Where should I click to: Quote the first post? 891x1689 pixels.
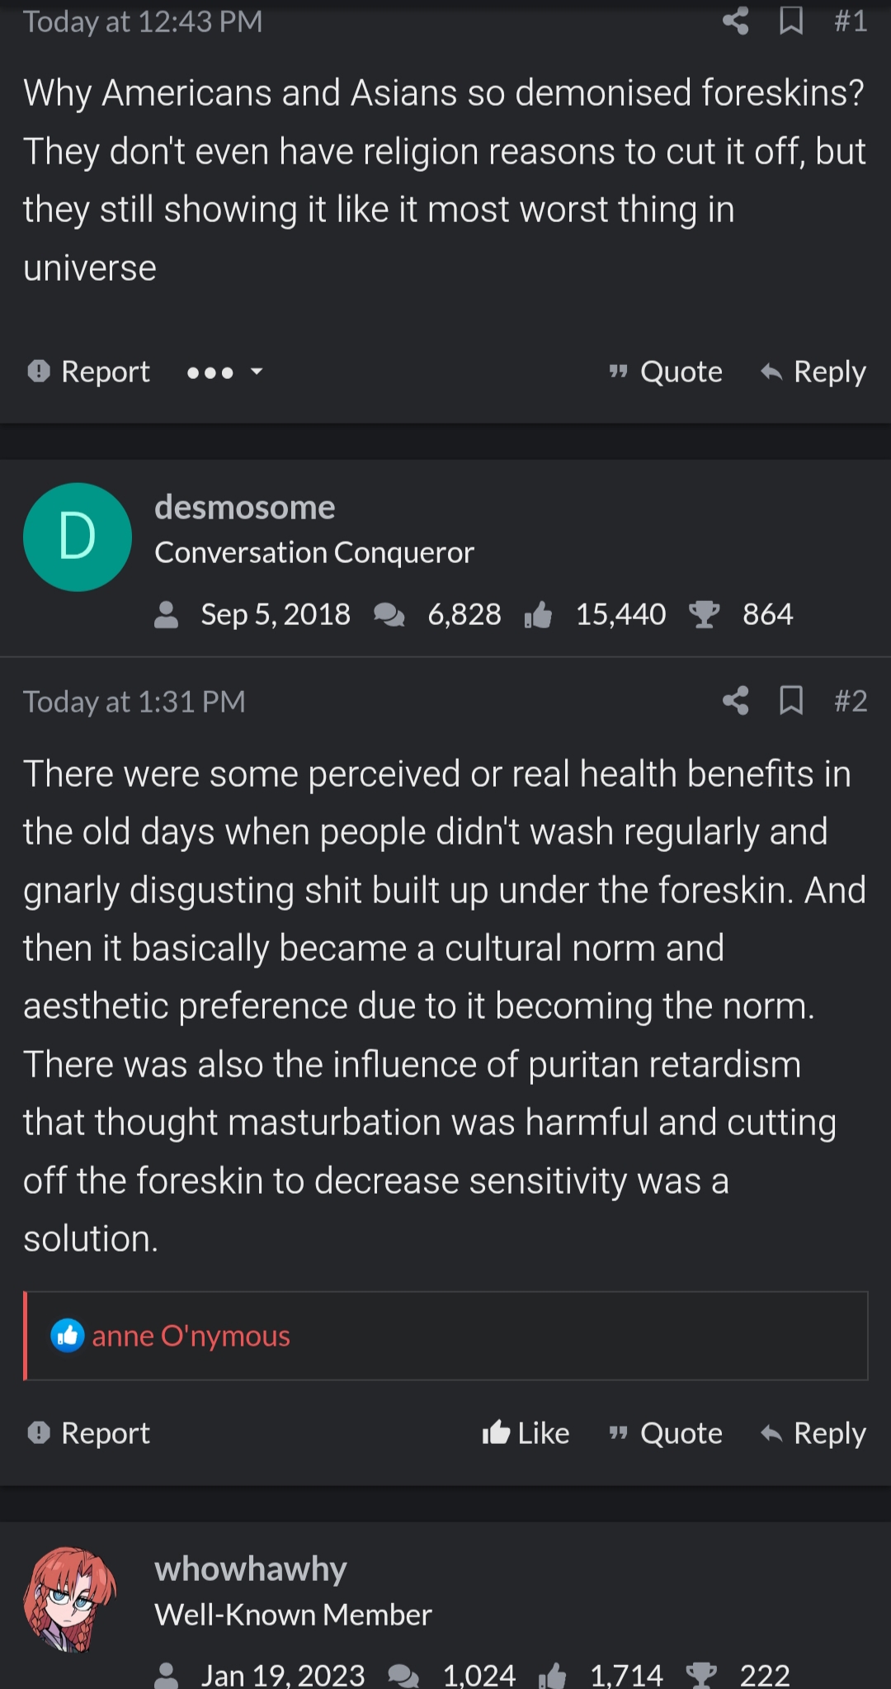(x=666, y=371)
